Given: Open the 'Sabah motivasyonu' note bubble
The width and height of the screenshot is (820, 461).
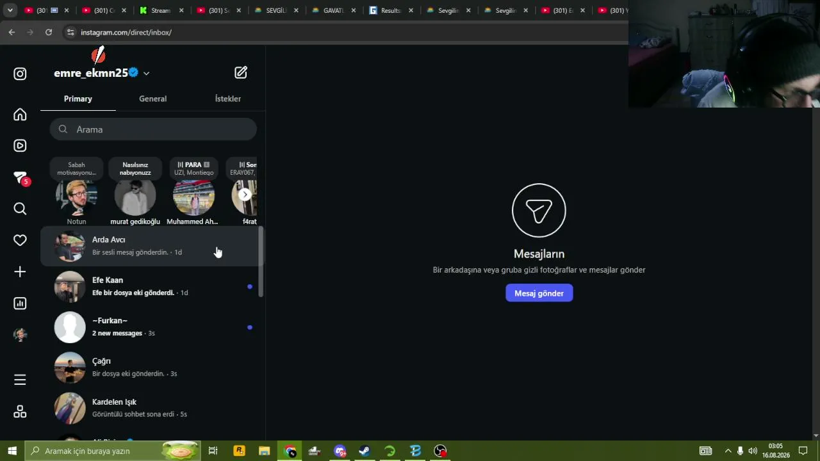Looking at the screenshot, I should pos(76,168).
